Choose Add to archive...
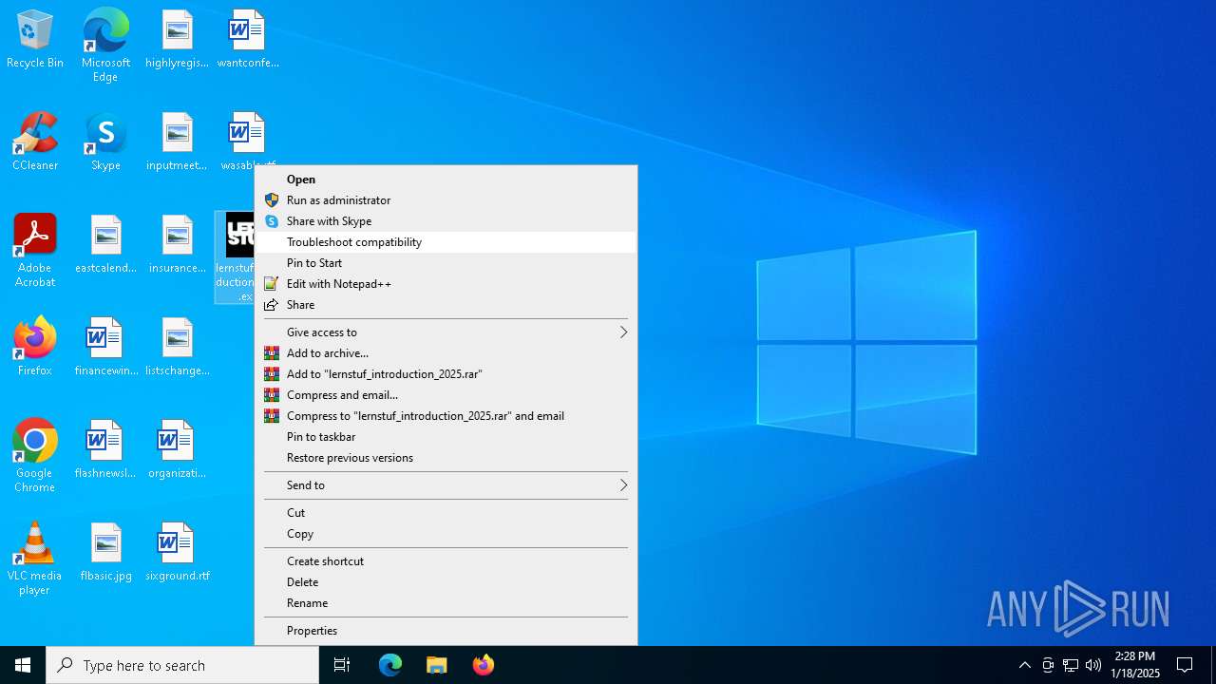This screenshot has height=684, width=1216. pos(446,353)
